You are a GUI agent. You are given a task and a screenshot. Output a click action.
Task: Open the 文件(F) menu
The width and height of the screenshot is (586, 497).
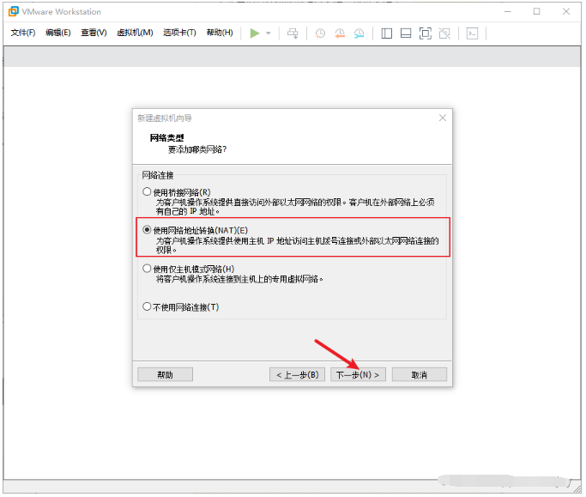pos(23,33)
